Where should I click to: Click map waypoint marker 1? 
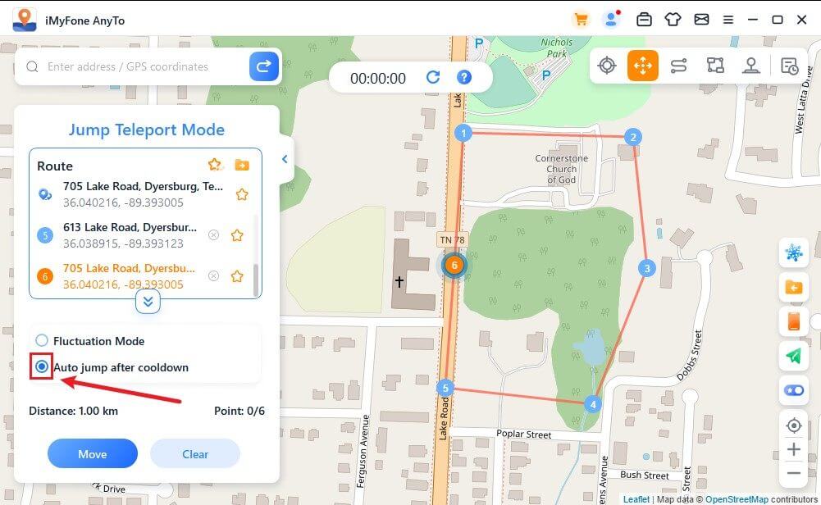coord(463,133)
